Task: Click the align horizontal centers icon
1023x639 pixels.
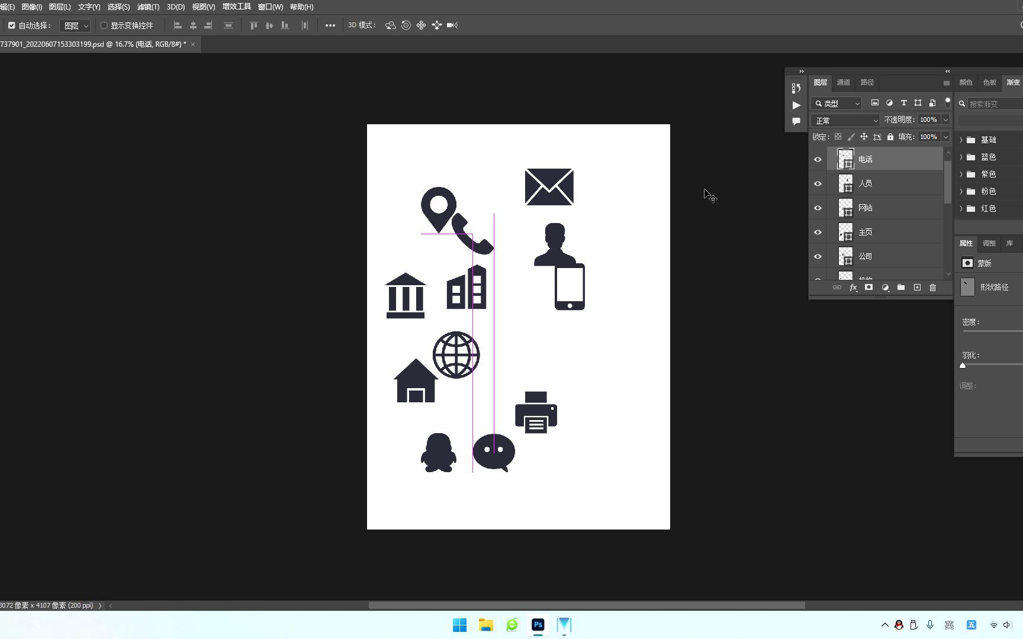Action: tap(193, 25)
